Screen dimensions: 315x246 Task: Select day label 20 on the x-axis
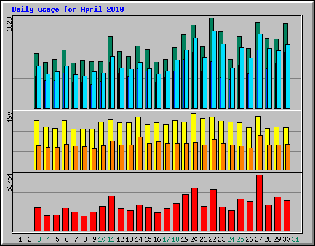[x=194, y=239]
